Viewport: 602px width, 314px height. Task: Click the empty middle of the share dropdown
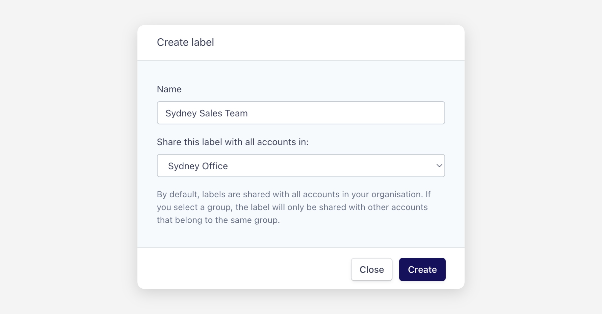point(326,166)
